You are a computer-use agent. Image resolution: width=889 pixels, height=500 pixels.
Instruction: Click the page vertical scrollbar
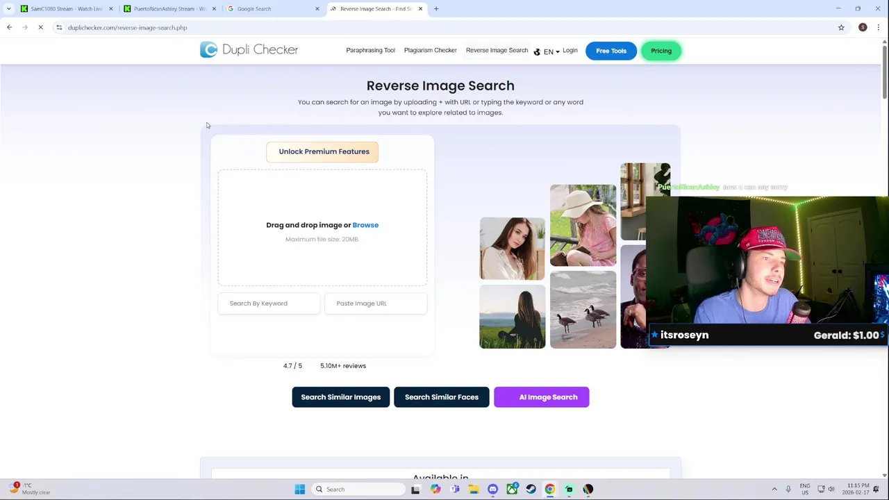[x=885, y=73]
